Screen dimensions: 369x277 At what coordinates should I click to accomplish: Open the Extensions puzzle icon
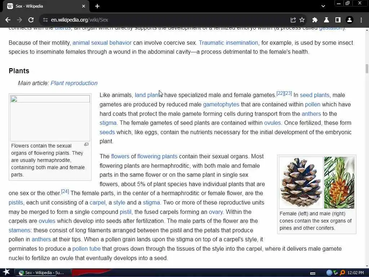tap(315, 20)
